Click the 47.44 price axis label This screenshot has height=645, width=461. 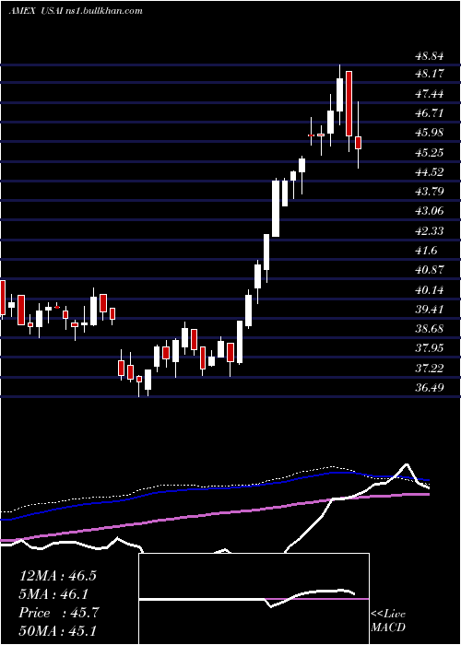point(429,94)
